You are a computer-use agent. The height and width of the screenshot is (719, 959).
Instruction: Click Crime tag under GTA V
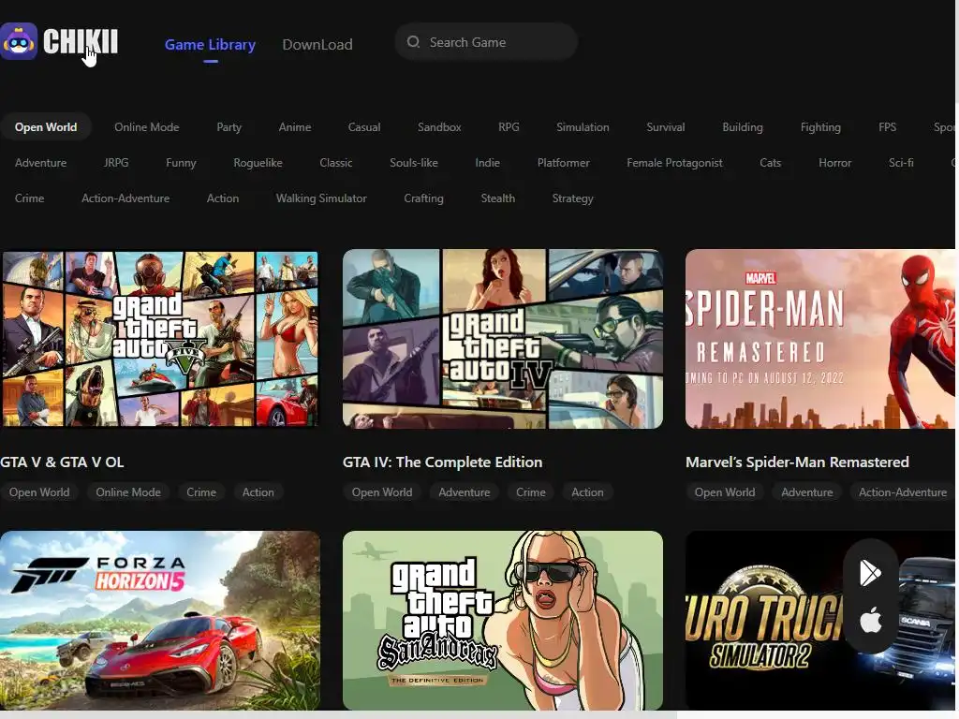coord(201,492)
